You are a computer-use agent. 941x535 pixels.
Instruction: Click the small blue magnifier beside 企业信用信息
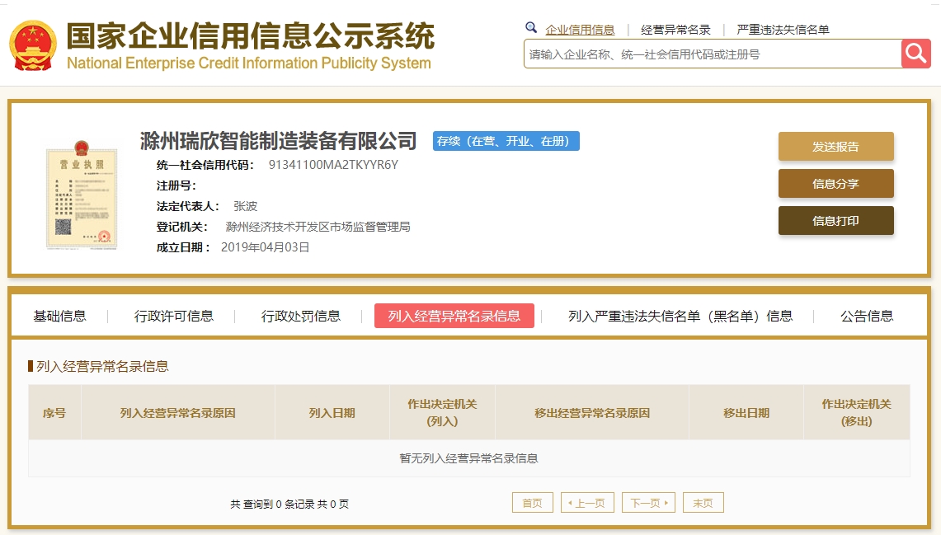click(531, 27)
